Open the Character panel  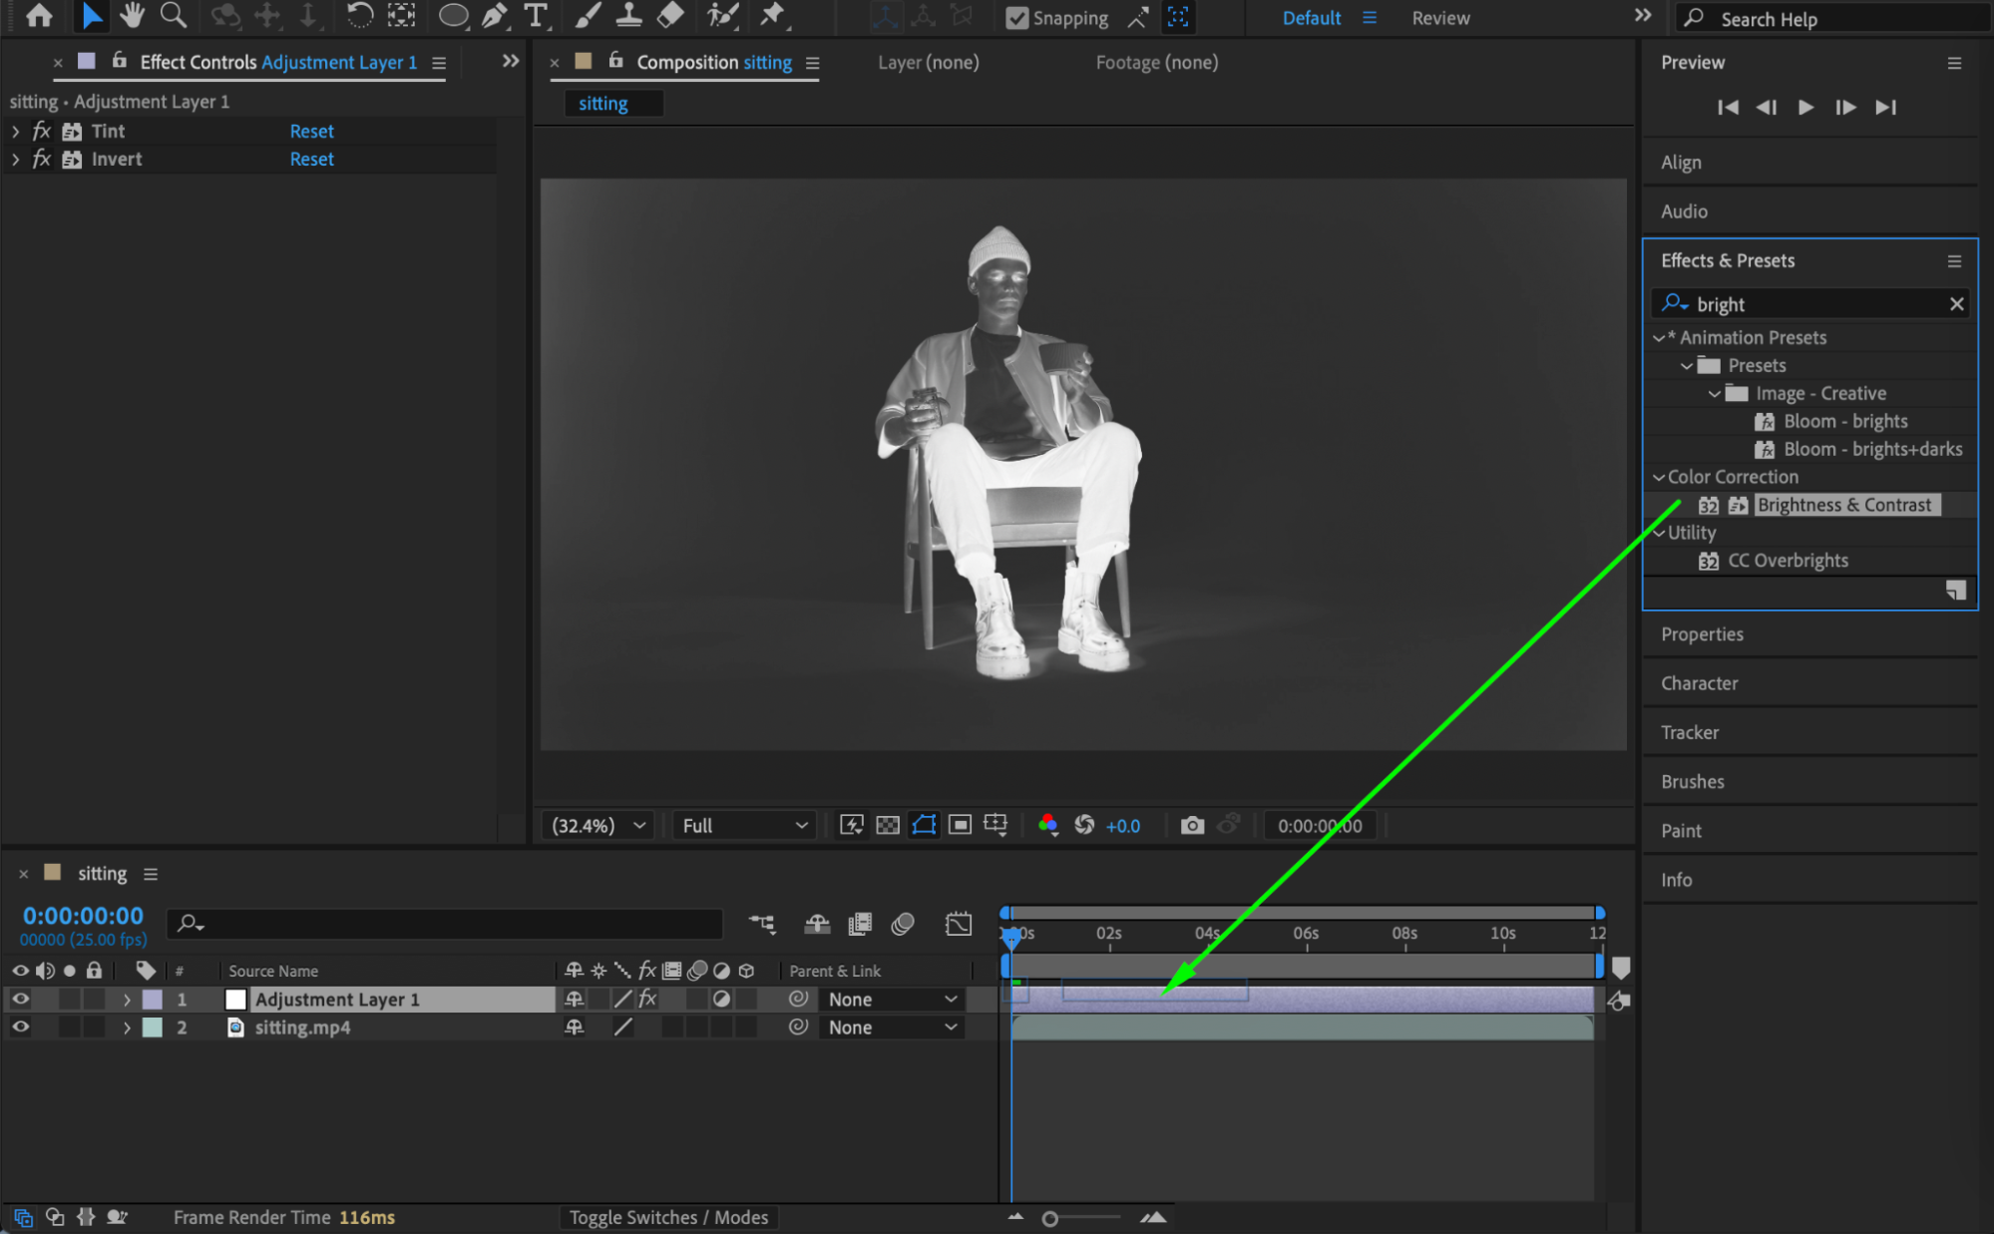(1699, 683)
